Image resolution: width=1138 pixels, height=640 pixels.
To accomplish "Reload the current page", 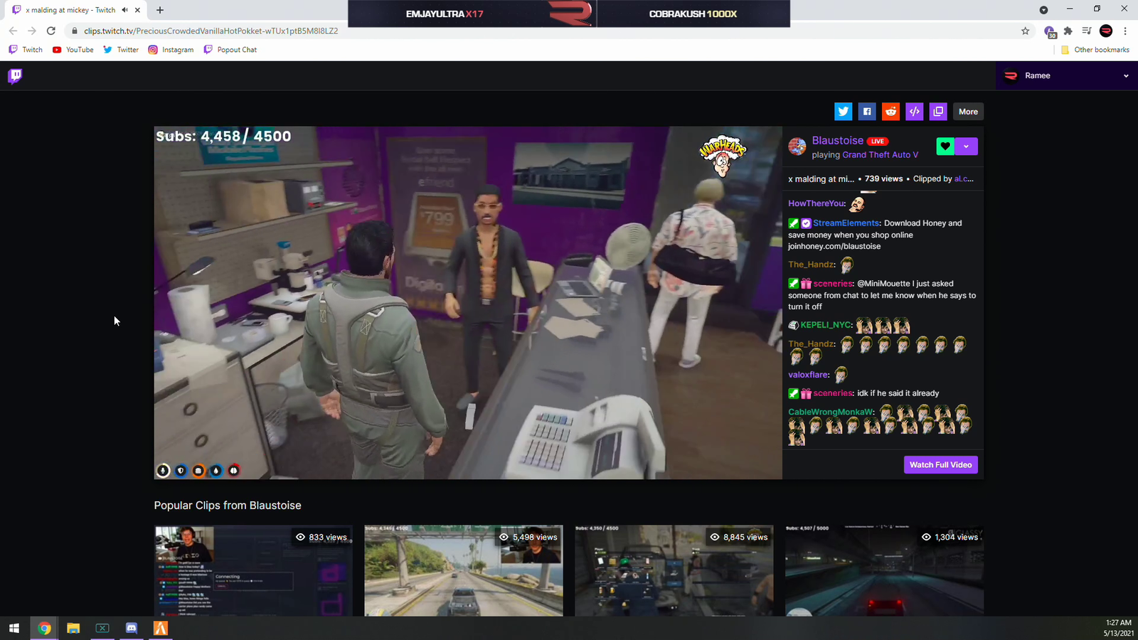I will [x=50, y=31].
